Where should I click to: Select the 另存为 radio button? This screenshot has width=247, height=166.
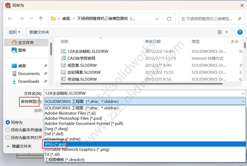coord(8,122)
